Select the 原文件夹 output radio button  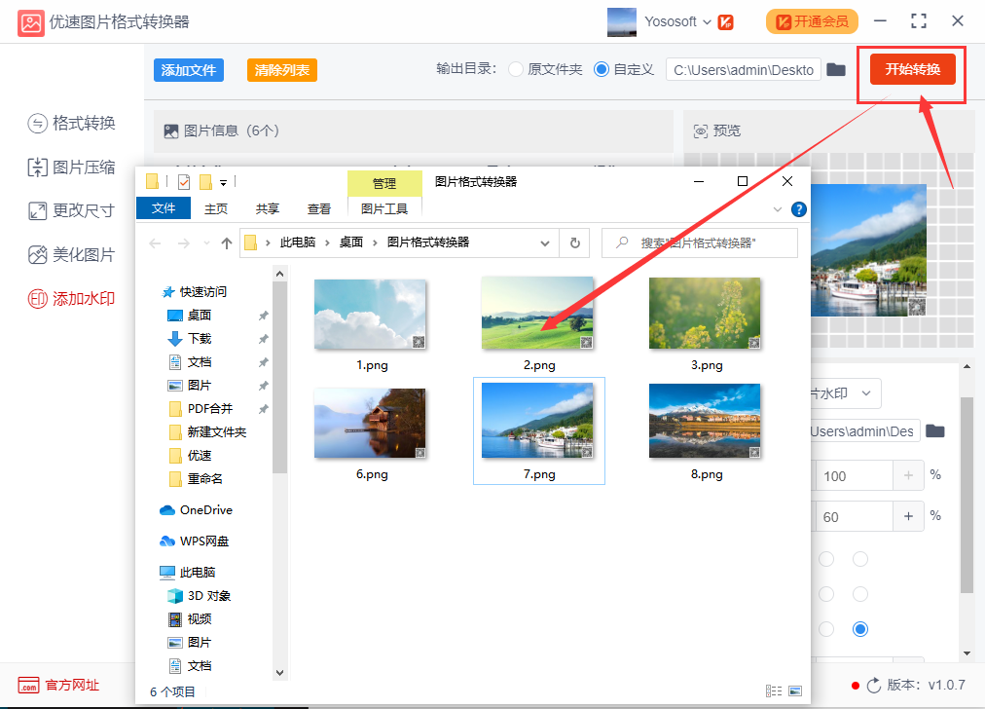coord(516,69)
